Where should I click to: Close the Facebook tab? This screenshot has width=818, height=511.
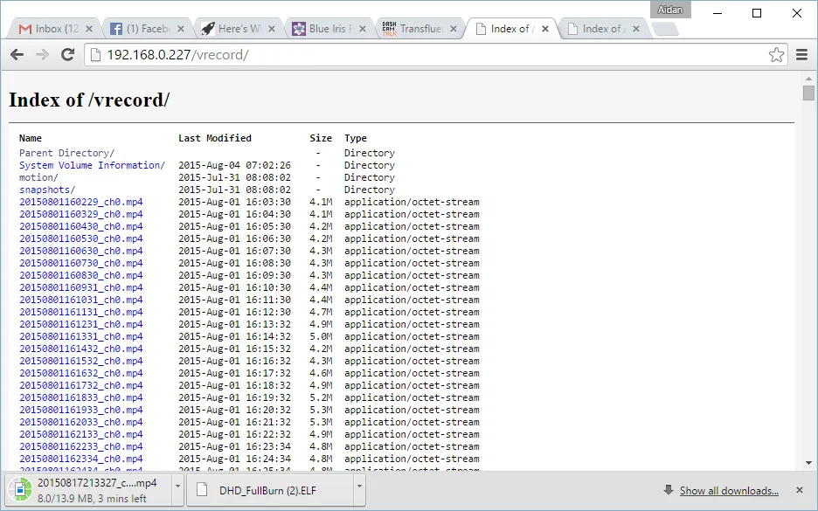point(181,29)
